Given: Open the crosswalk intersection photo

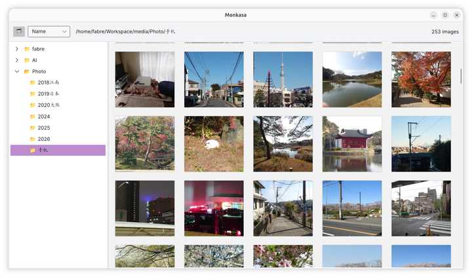Looking at the screenshot, I should pyautogui.click(x=421, y=208).
